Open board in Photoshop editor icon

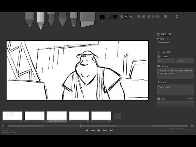click(x=165, y=17)
